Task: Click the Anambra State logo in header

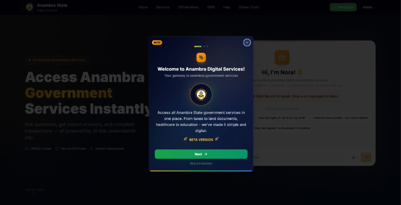Action: (x=29, y=7)
